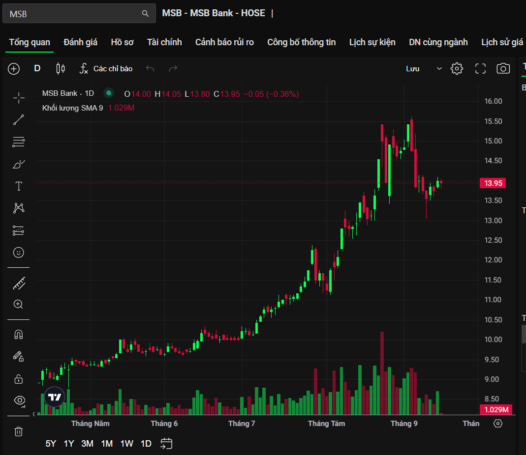The width and height of the screenshot is (526, 455).
Task: Click the 1.029M volume axis label
Action: [x=496, y=409]
